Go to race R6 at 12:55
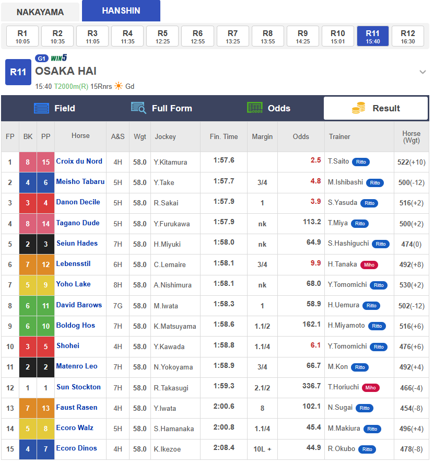 (197, 37)
